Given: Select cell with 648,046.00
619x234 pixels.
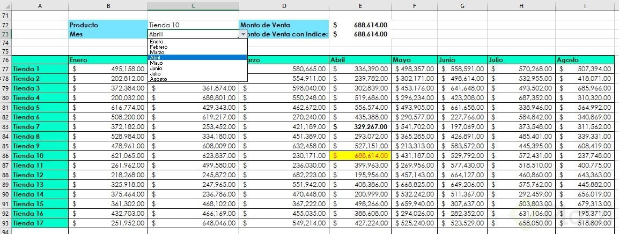Looking at the screenshot, I should click(x=194, y=223).
